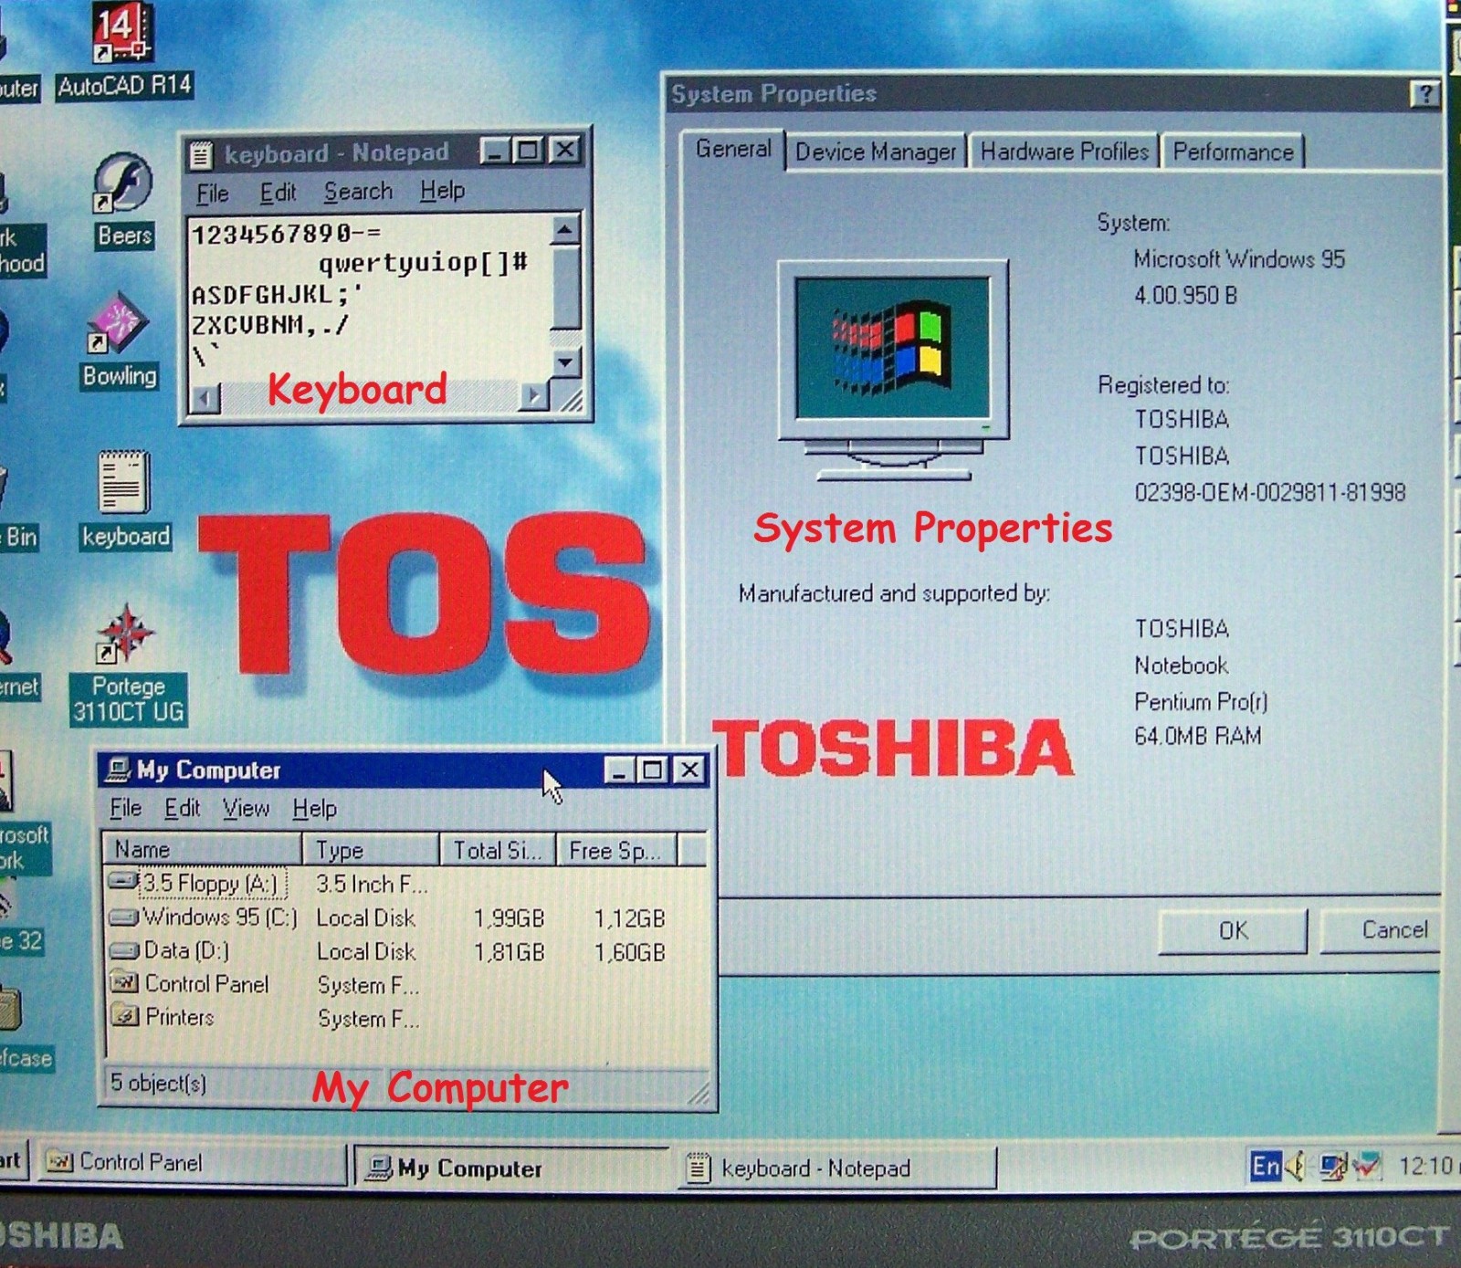1461x1268 pixels.
Task: Click the network monitor tray icon
Action: click(1332, 1166)
